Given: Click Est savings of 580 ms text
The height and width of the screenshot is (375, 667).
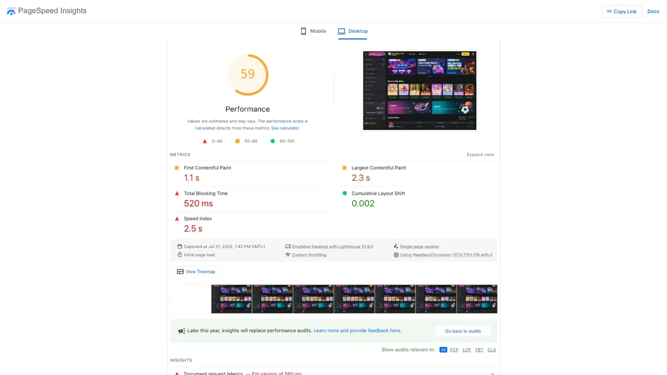Looking at the screenshot, I should (277, 373).
